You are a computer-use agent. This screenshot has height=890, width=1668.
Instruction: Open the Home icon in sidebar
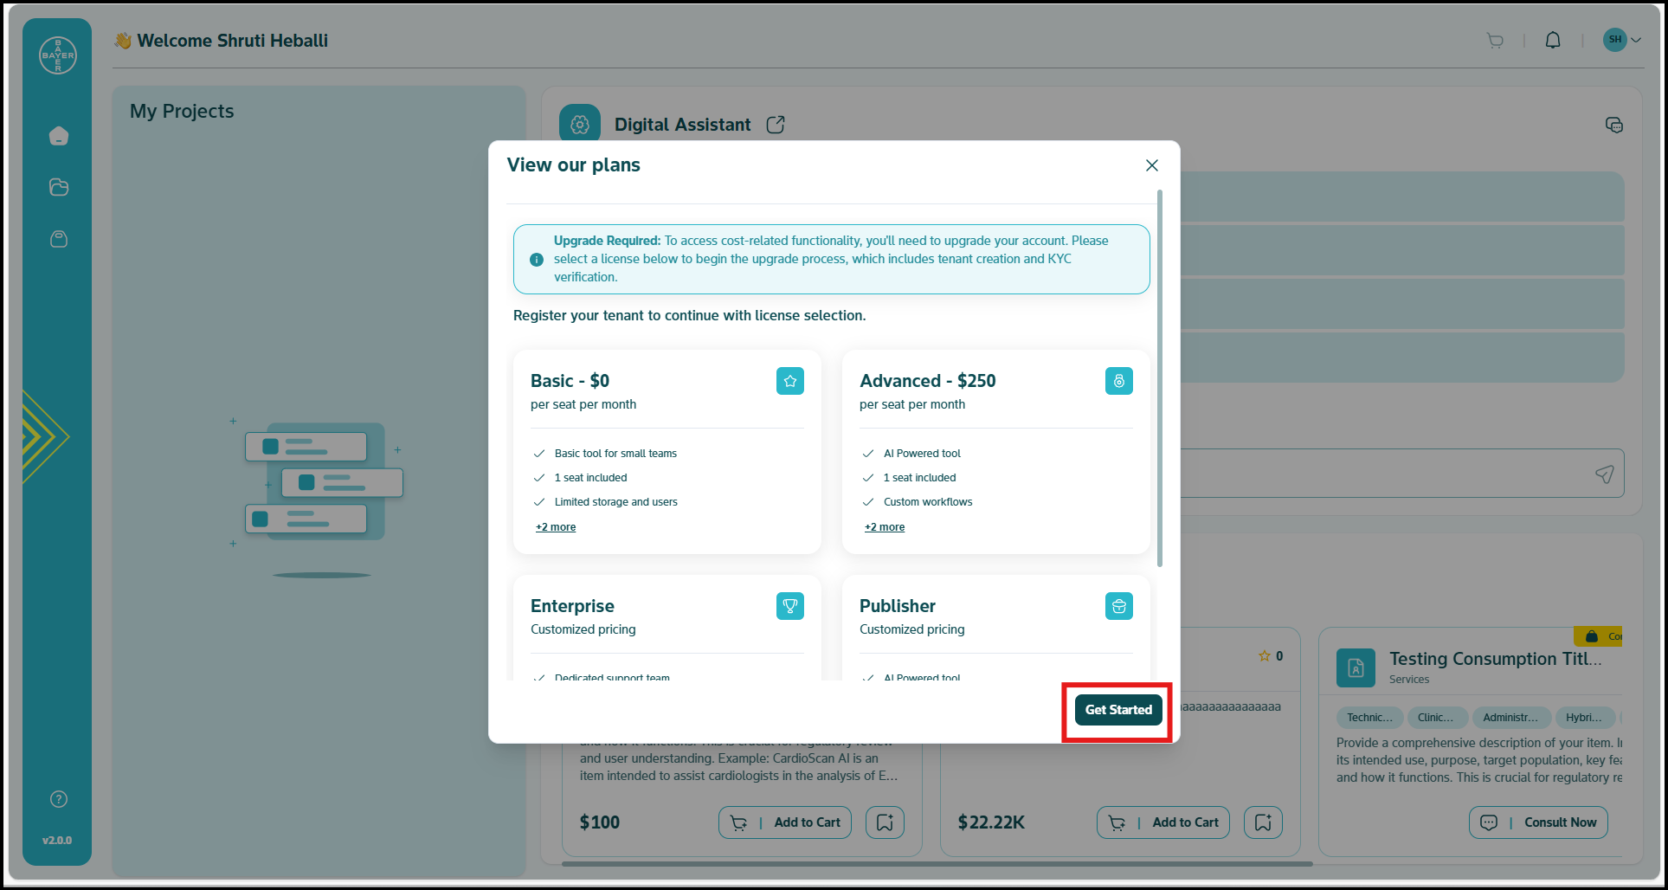pos(59,136)
